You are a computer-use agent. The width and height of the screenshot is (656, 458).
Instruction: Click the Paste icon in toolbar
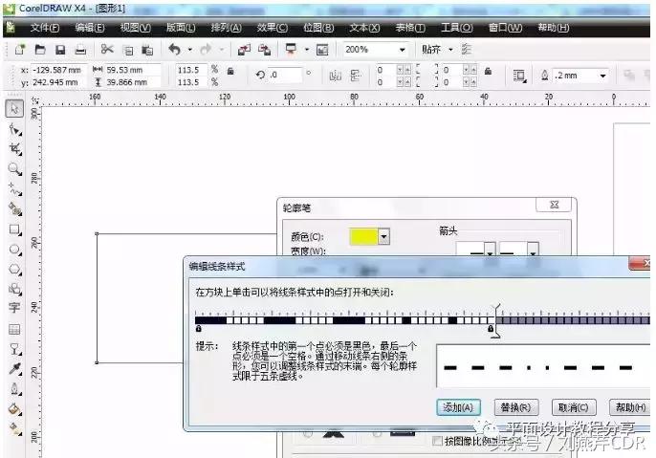coord(147,50)
